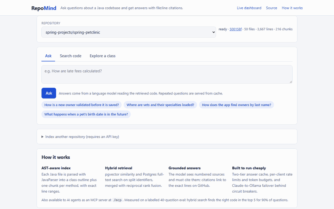Open the 500158f commit link
This screenshot has height=209, width=334.
tap(236, 29)
